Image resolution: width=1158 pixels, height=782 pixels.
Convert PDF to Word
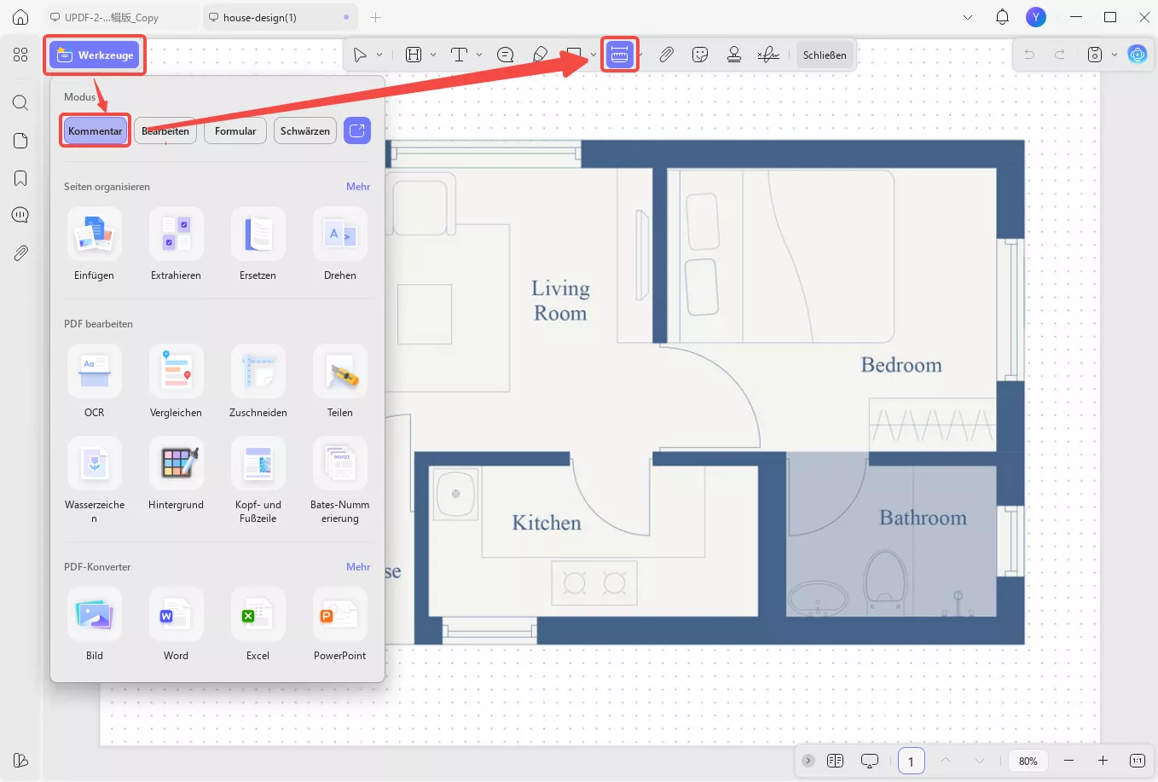click(x=177, y=625)
